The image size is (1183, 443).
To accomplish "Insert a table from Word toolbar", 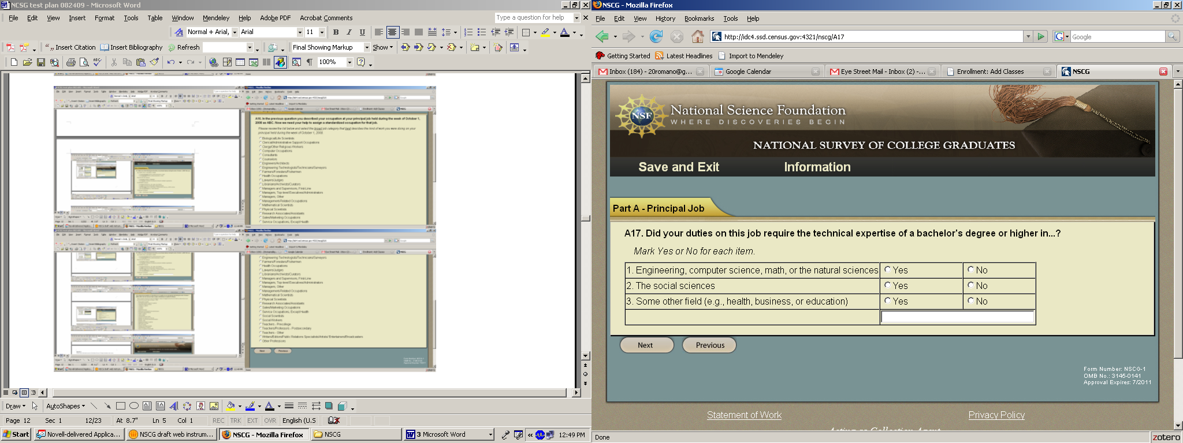I will 240,62.
